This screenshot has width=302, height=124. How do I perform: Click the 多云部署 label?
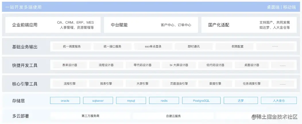coord(20,116)
